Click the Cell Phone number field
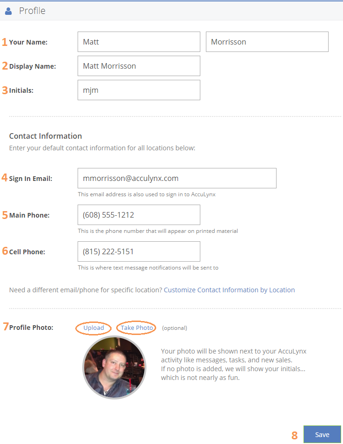The width and height of the screenshot is (343, 444). 139,251
